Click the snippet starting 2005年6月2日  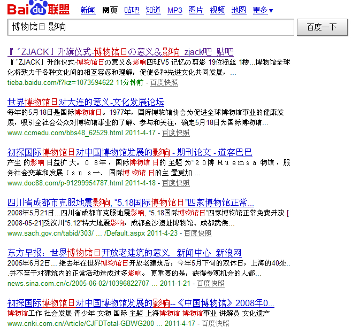click(x=149, y=268)
